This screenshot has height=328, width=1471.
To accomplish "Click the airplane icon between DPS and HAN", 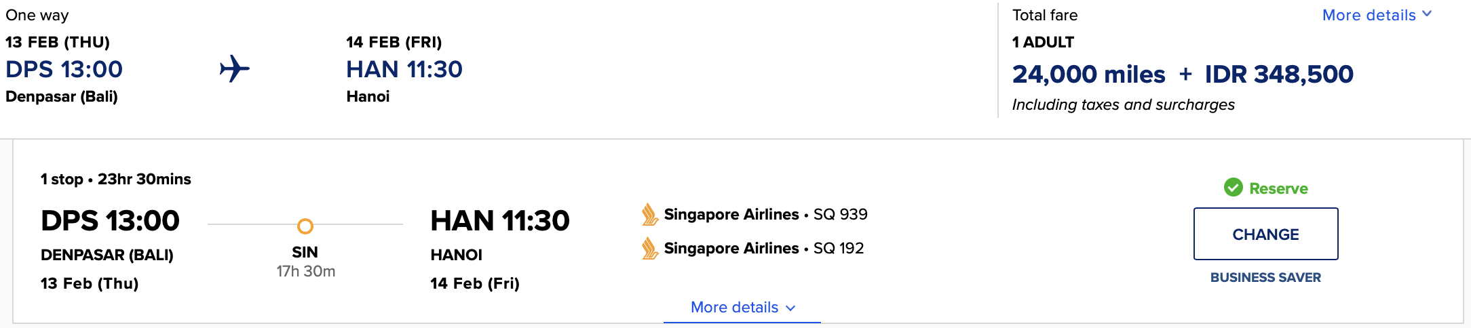I will [x=235, y=69].
